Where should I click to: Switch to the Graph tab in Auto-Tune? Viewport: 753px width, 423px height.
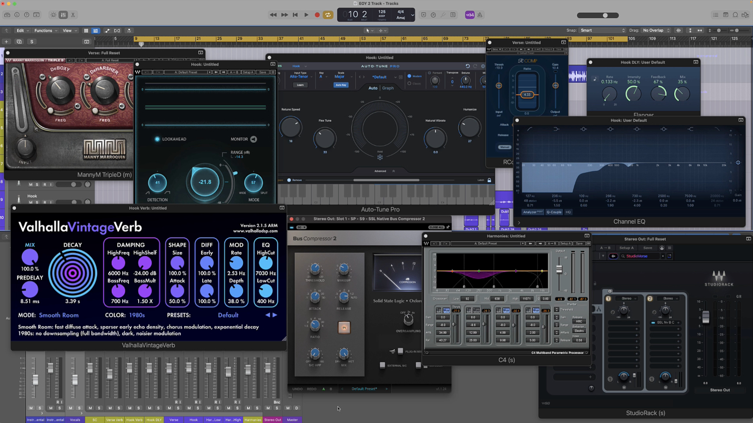pos(388,88)
